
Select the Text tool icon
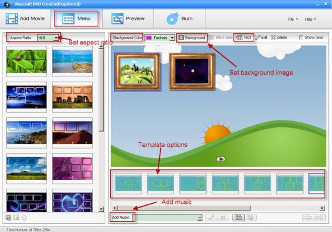(239, 38)
